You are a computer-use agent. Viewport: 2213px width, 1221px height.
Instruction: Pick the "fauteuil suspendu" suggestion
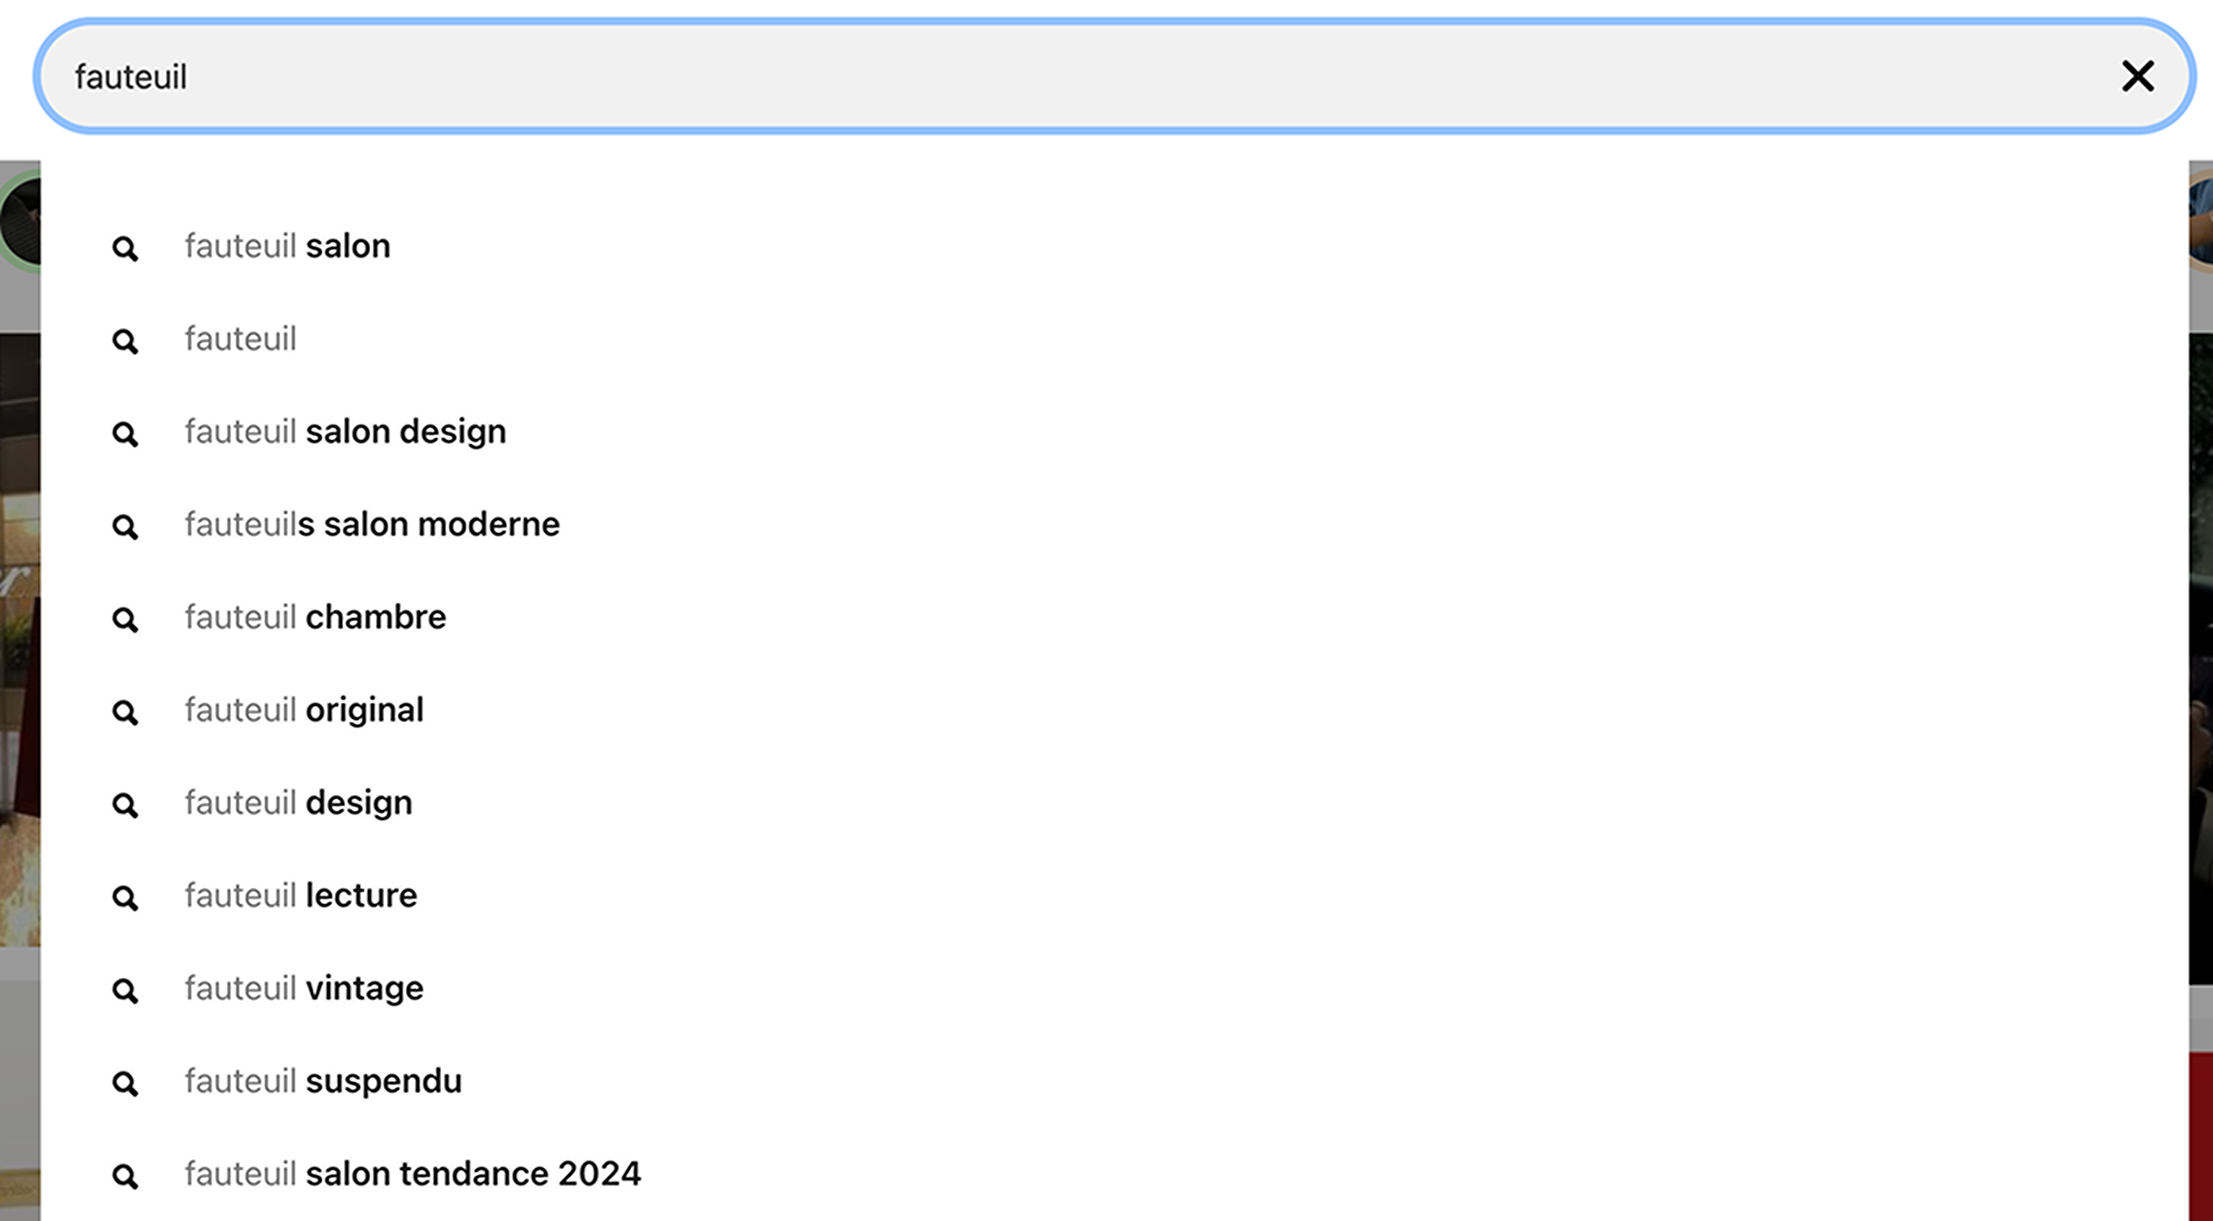point(323,1081)
